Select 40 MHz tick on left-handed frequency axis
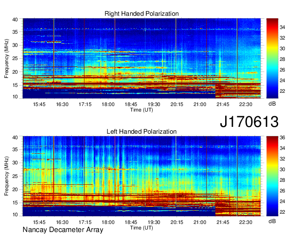The width and height of the screenshot is (290, 235). pyautogui.click(x=15, y=138)
